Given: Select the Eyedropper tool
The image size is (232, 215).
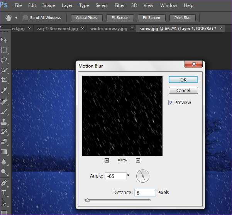Looking at the screenshot, I should point(4,91).
